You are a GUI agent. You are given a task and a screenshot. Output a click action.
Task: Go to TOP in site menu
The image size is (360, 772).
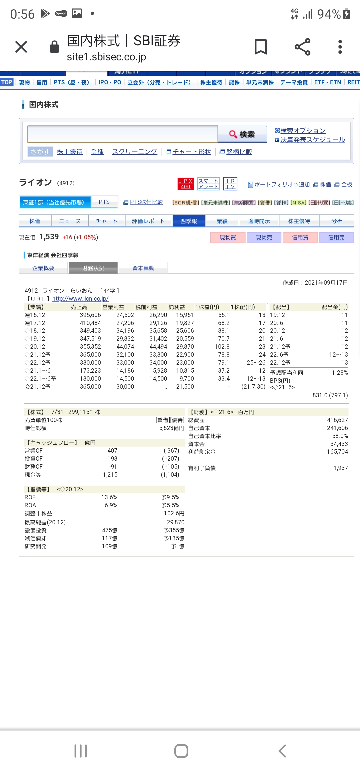(x=6, y=82)
